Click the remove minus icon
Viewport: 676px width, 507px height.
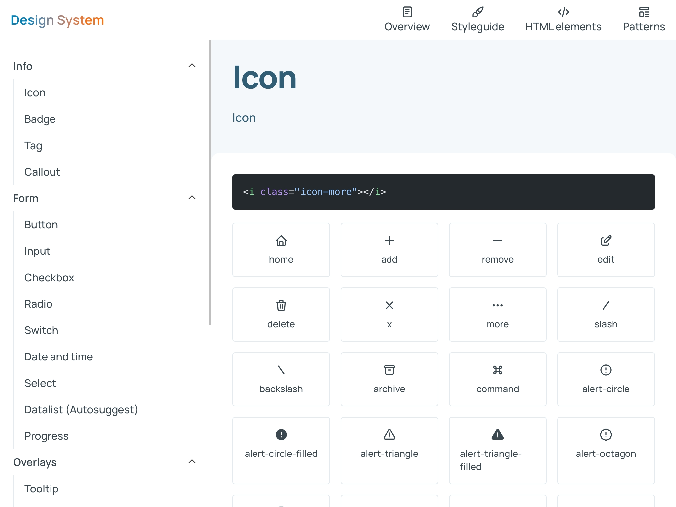pos(497,241)
